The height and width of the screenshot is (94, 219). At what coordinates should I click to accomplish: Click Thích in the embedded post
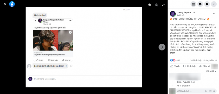[x=40, y=60]
